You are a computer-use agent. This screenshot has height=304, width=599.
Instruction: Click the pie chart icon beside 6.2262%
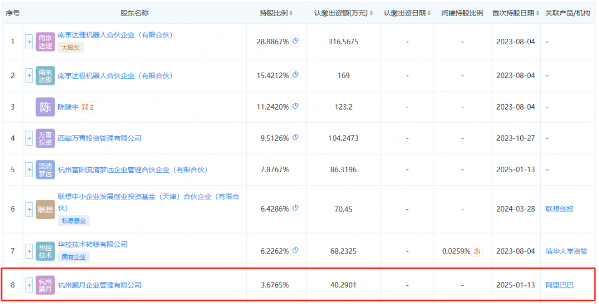pos(296,251)
